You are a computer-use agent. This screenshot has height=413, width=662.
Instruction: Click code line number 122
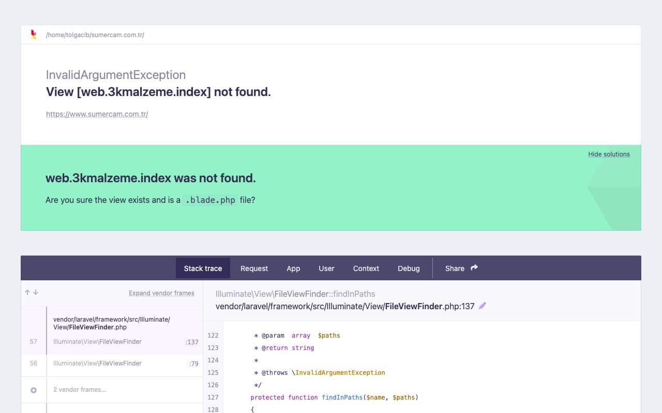(213, 336)
